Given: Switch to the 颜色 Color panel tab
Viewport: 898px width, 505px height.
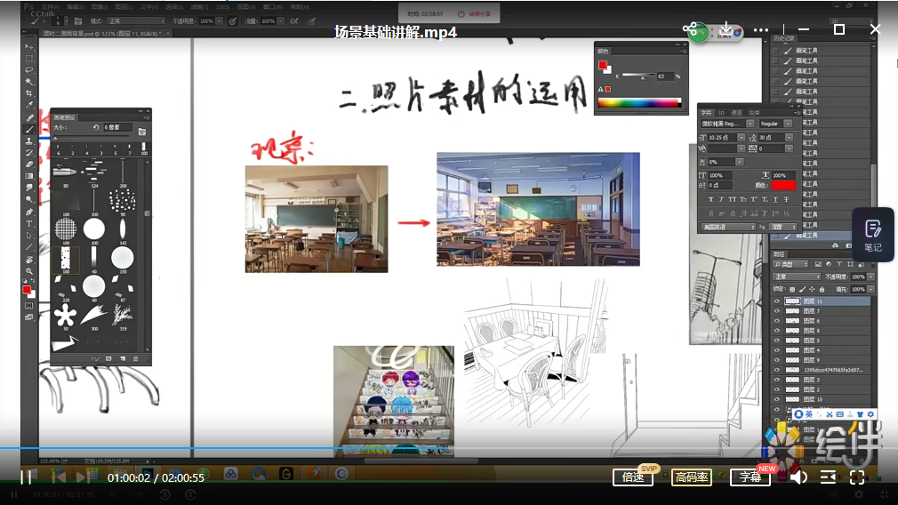Looking at the screenshot, I should tap(603, 51).
